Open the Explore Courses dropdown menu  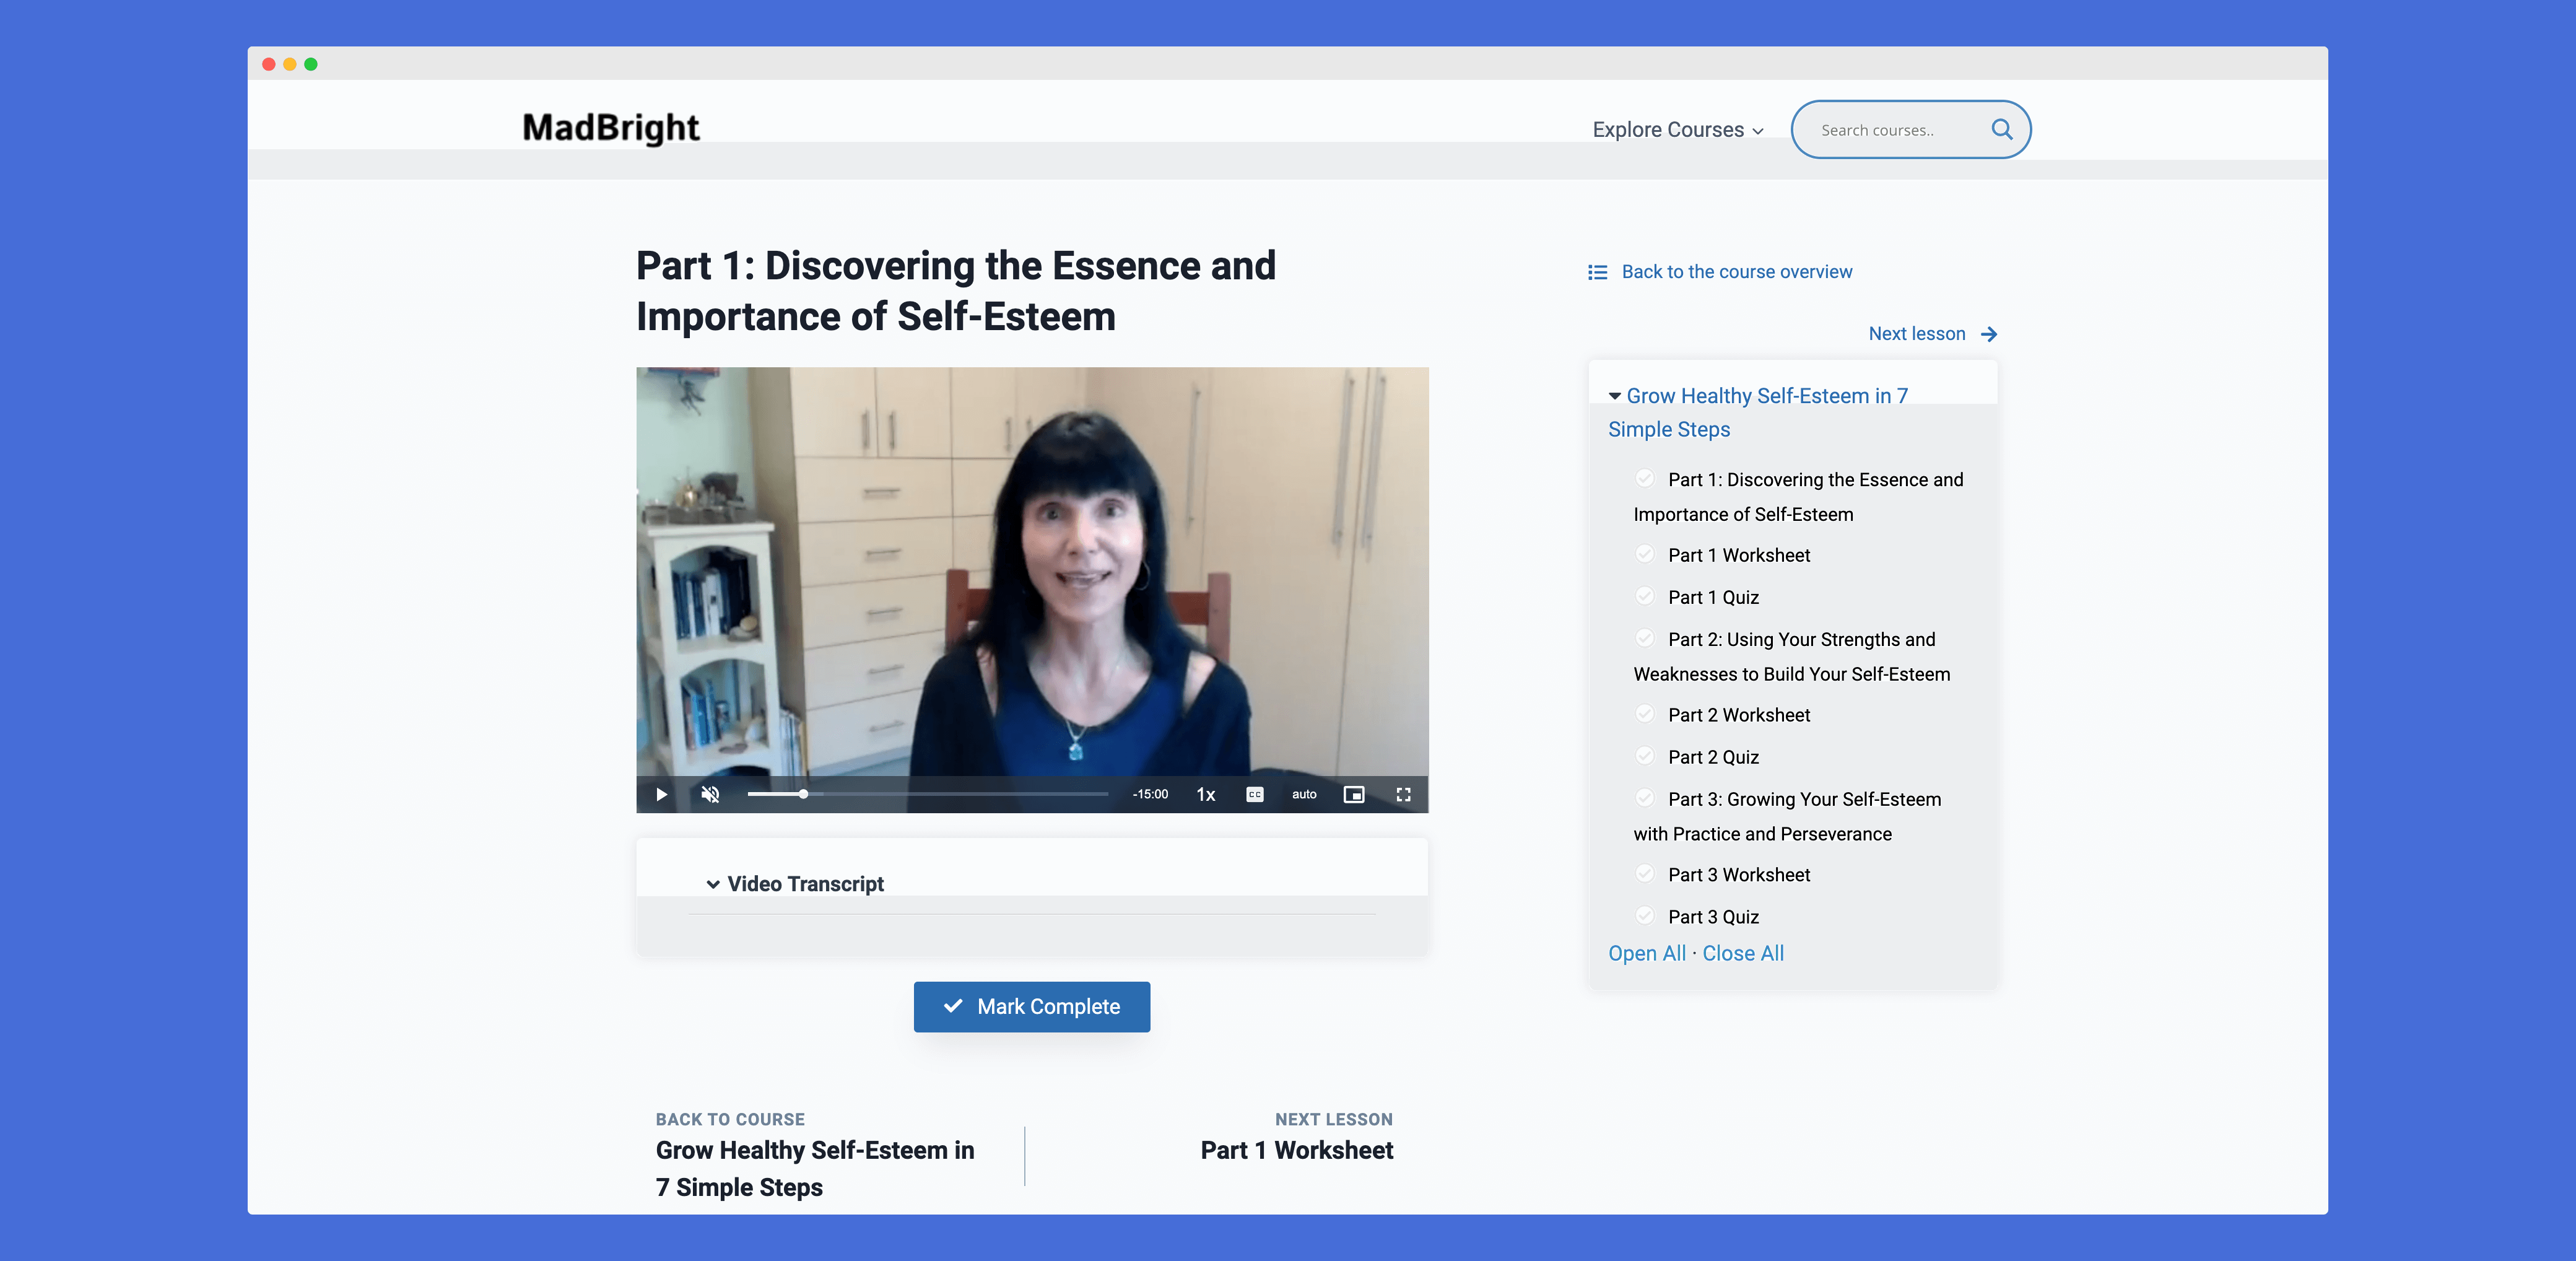(1678, 130)
